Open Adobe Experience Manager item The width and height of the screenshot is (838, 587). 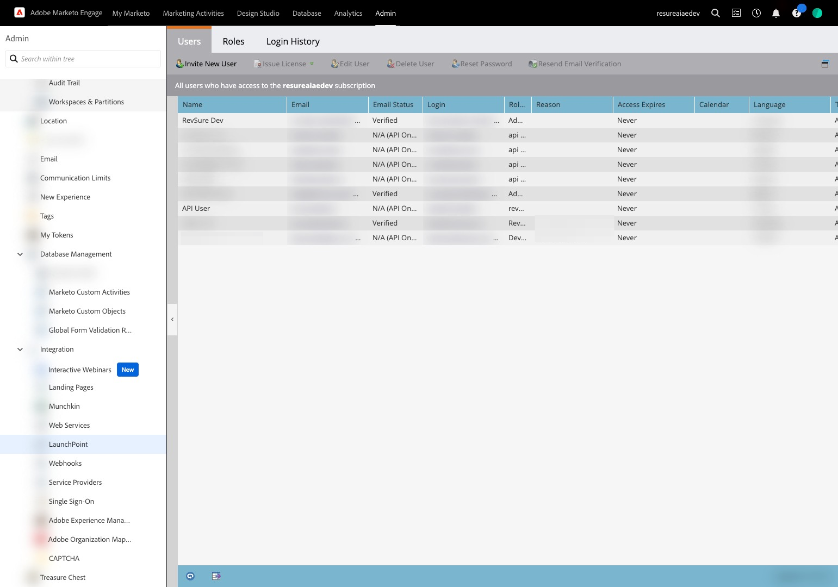tap(89, 520)
